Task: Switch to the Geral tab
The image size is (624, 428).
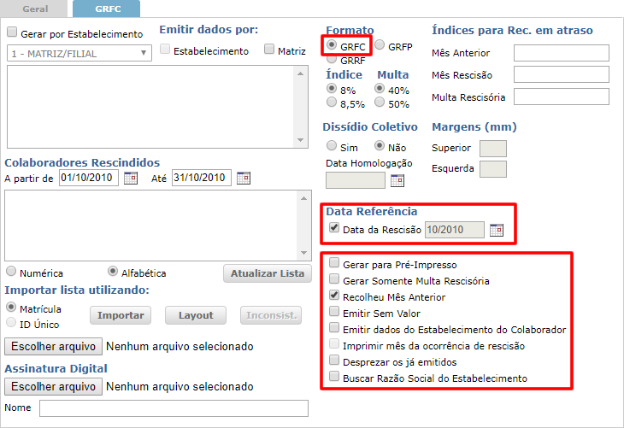Action: coord(34,9)
